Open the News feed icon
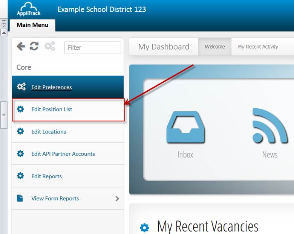The width and height of the screenshot is (294, 234). click(x=270, y=125)
